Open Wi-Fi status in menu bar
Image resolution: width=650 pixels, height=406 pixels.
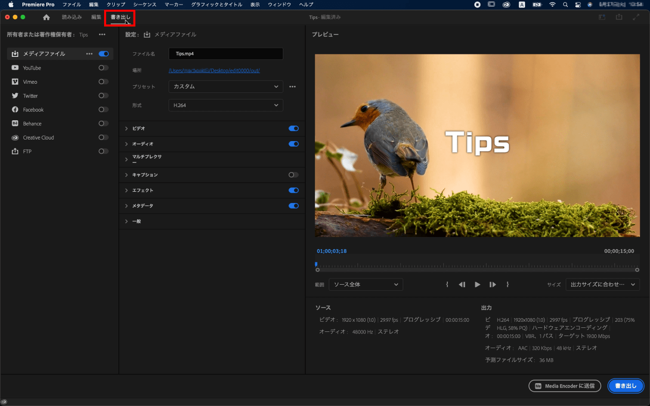coord(552,5)
